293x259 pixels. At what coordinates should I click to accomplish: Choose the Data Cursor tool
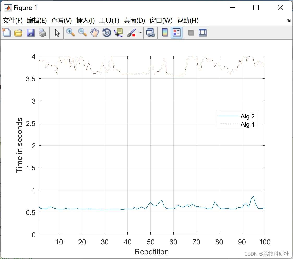[118, 33]
